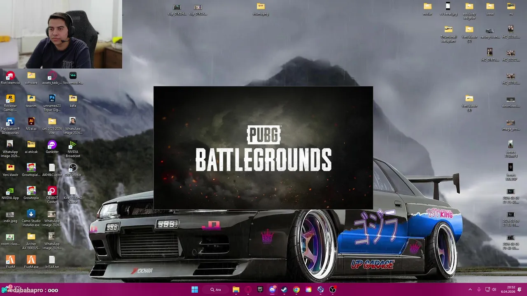Launch the OBS Studio desktop shortcut
Screen dimensions: 527x296
pos(73,170)
